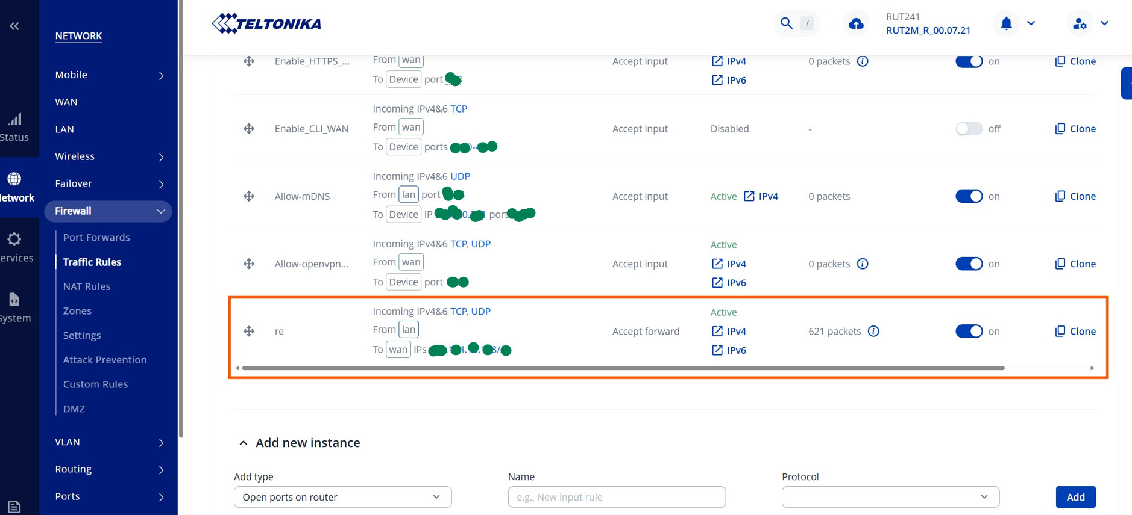Collapse the sidebar with double-chevron icon
The width and height of the screenshot is (1132, 515).
[14, 26]
